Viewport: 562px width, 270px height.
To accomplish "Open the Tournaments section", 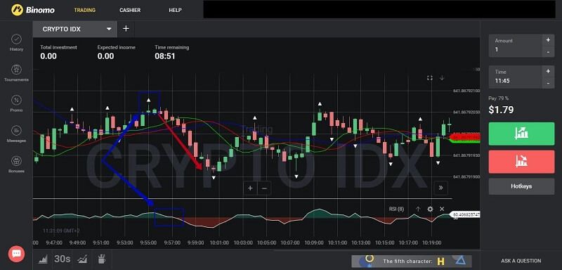I will 16,73.
